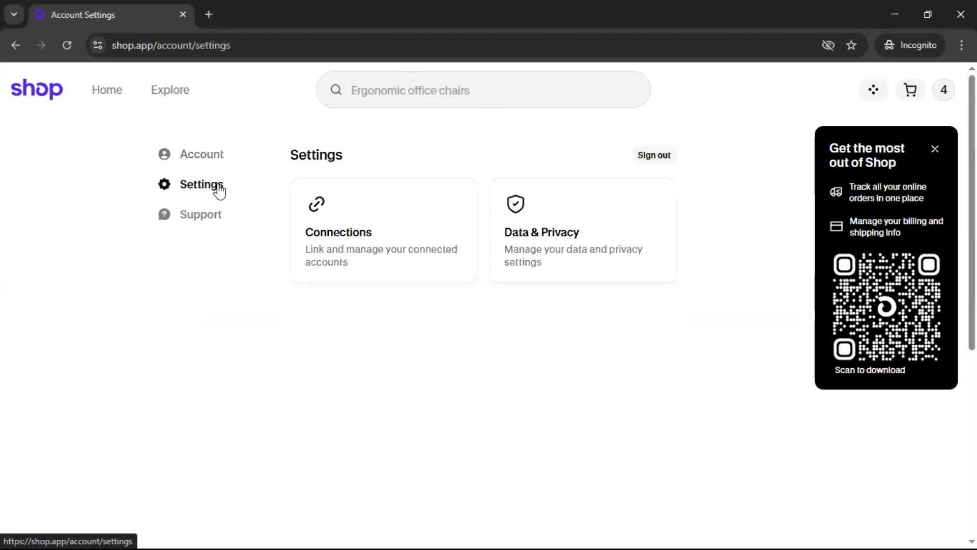
Task: Select Account in the sidebar
Action: click(x=201, y=154)
